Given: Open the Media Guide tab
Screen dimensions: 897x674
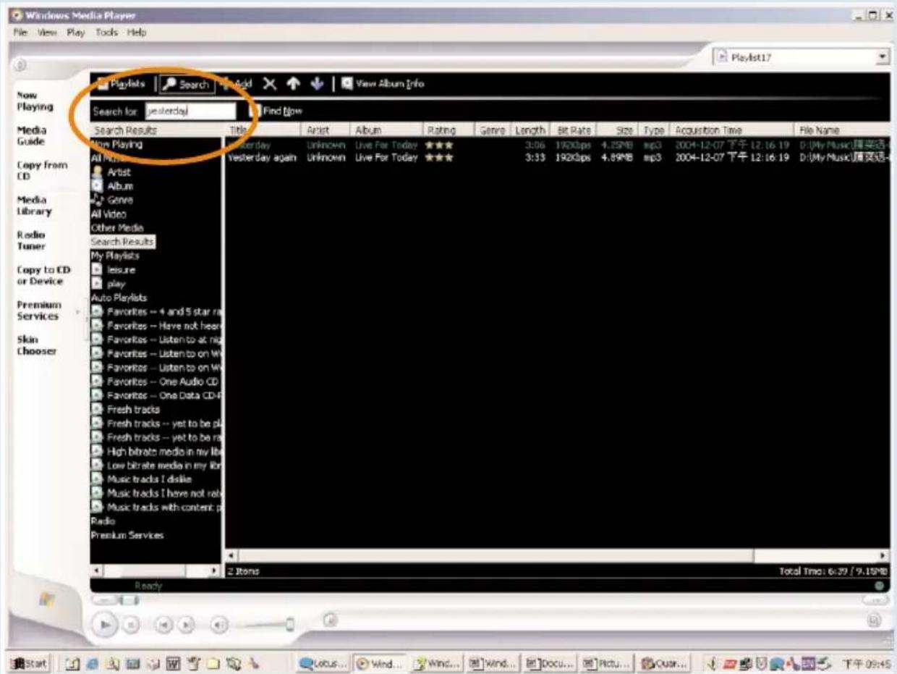Looking at the screenshot, I should pos(32,136).
